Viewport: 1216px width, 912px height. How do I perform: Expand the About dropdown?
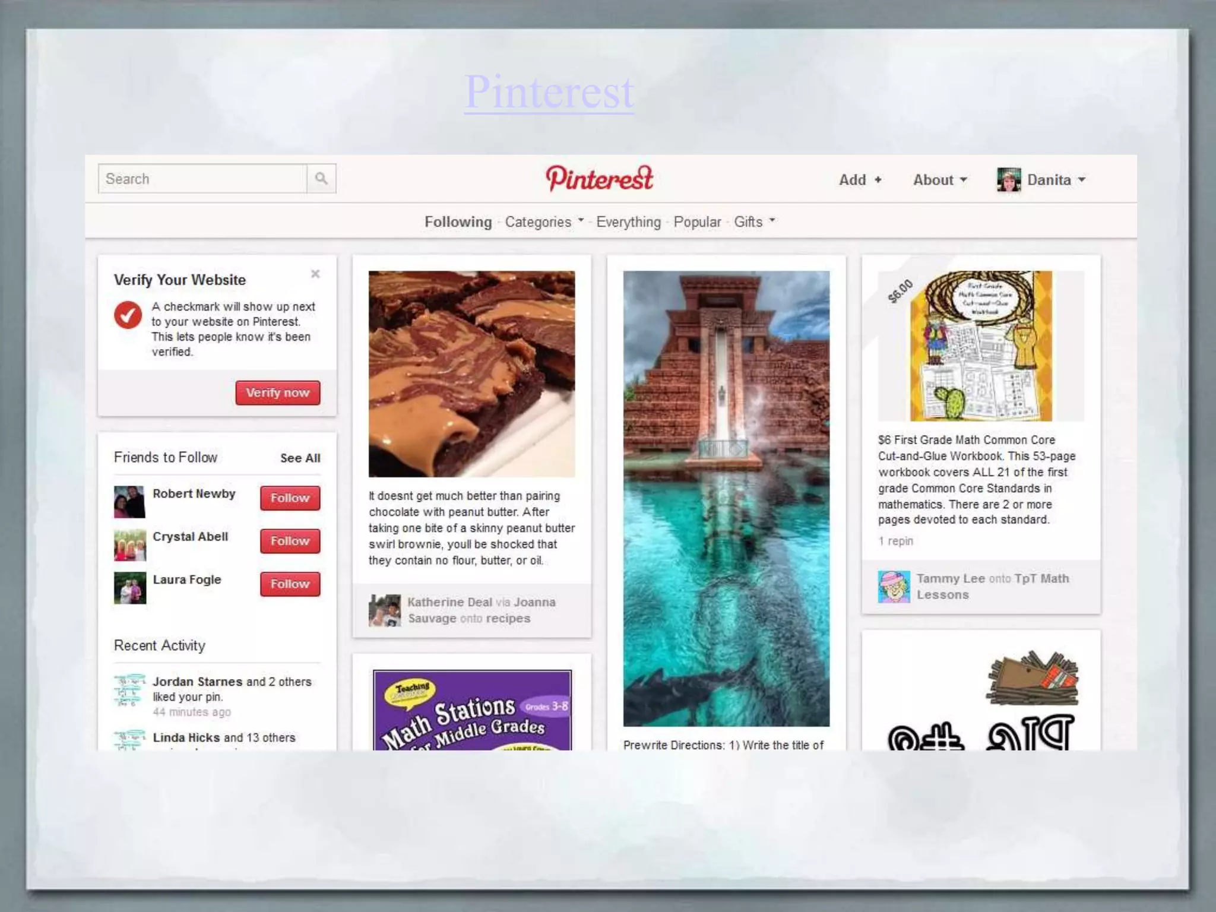tap(940, 180)
